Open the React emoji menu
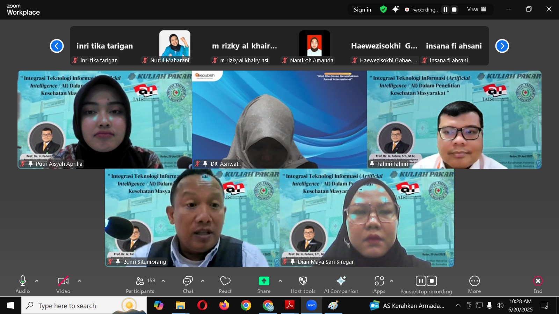The image size is (559, 314). coord(225,284)
